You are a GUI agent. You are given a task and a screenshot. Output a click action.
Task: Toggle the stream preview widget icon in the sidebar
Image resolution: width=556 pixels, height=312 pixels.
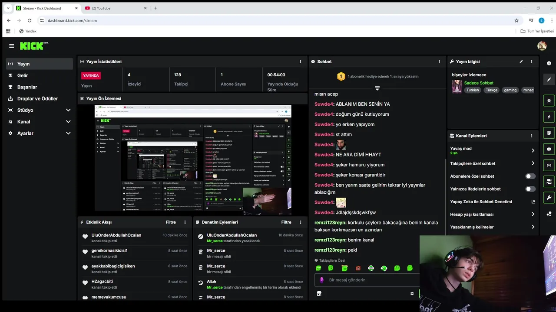549,101
